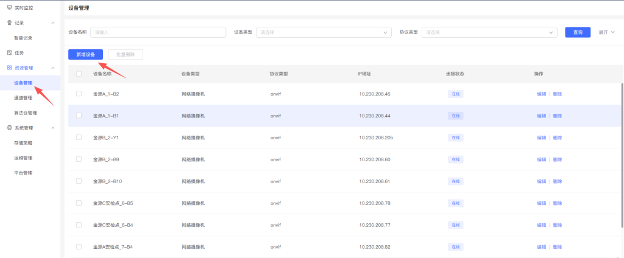Collapse the 系统管理 menu section
This screenshot has height=258, width=624.
(53, 128)
